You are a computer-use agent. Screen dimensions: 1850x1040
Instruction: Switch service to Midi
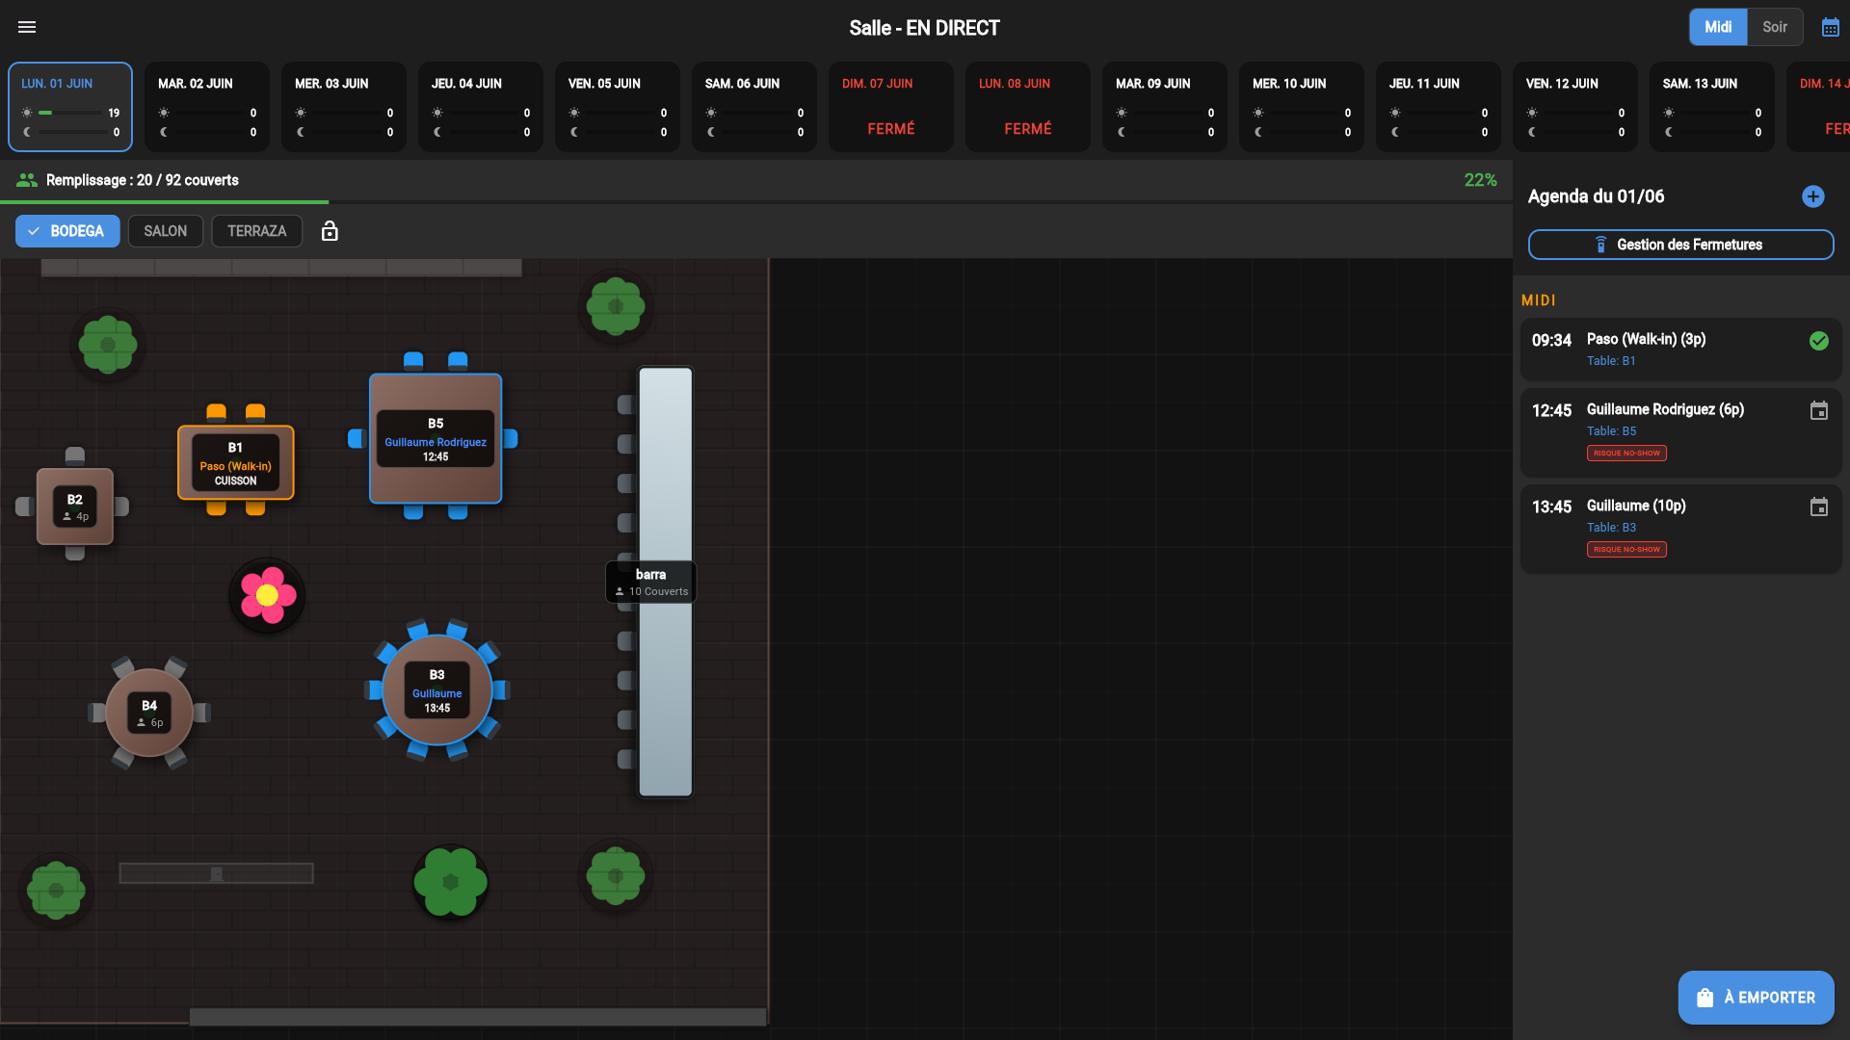(1718, 27)
